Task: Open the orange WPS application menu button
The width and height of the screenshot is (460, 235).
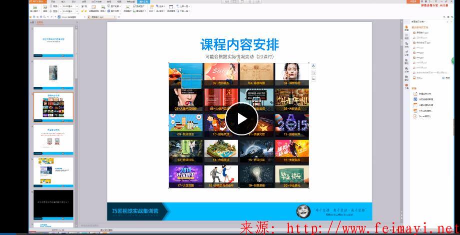Action: pos(37,1)
